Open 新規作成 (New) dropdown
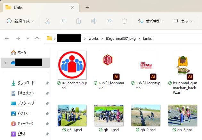 coord(20,21)
